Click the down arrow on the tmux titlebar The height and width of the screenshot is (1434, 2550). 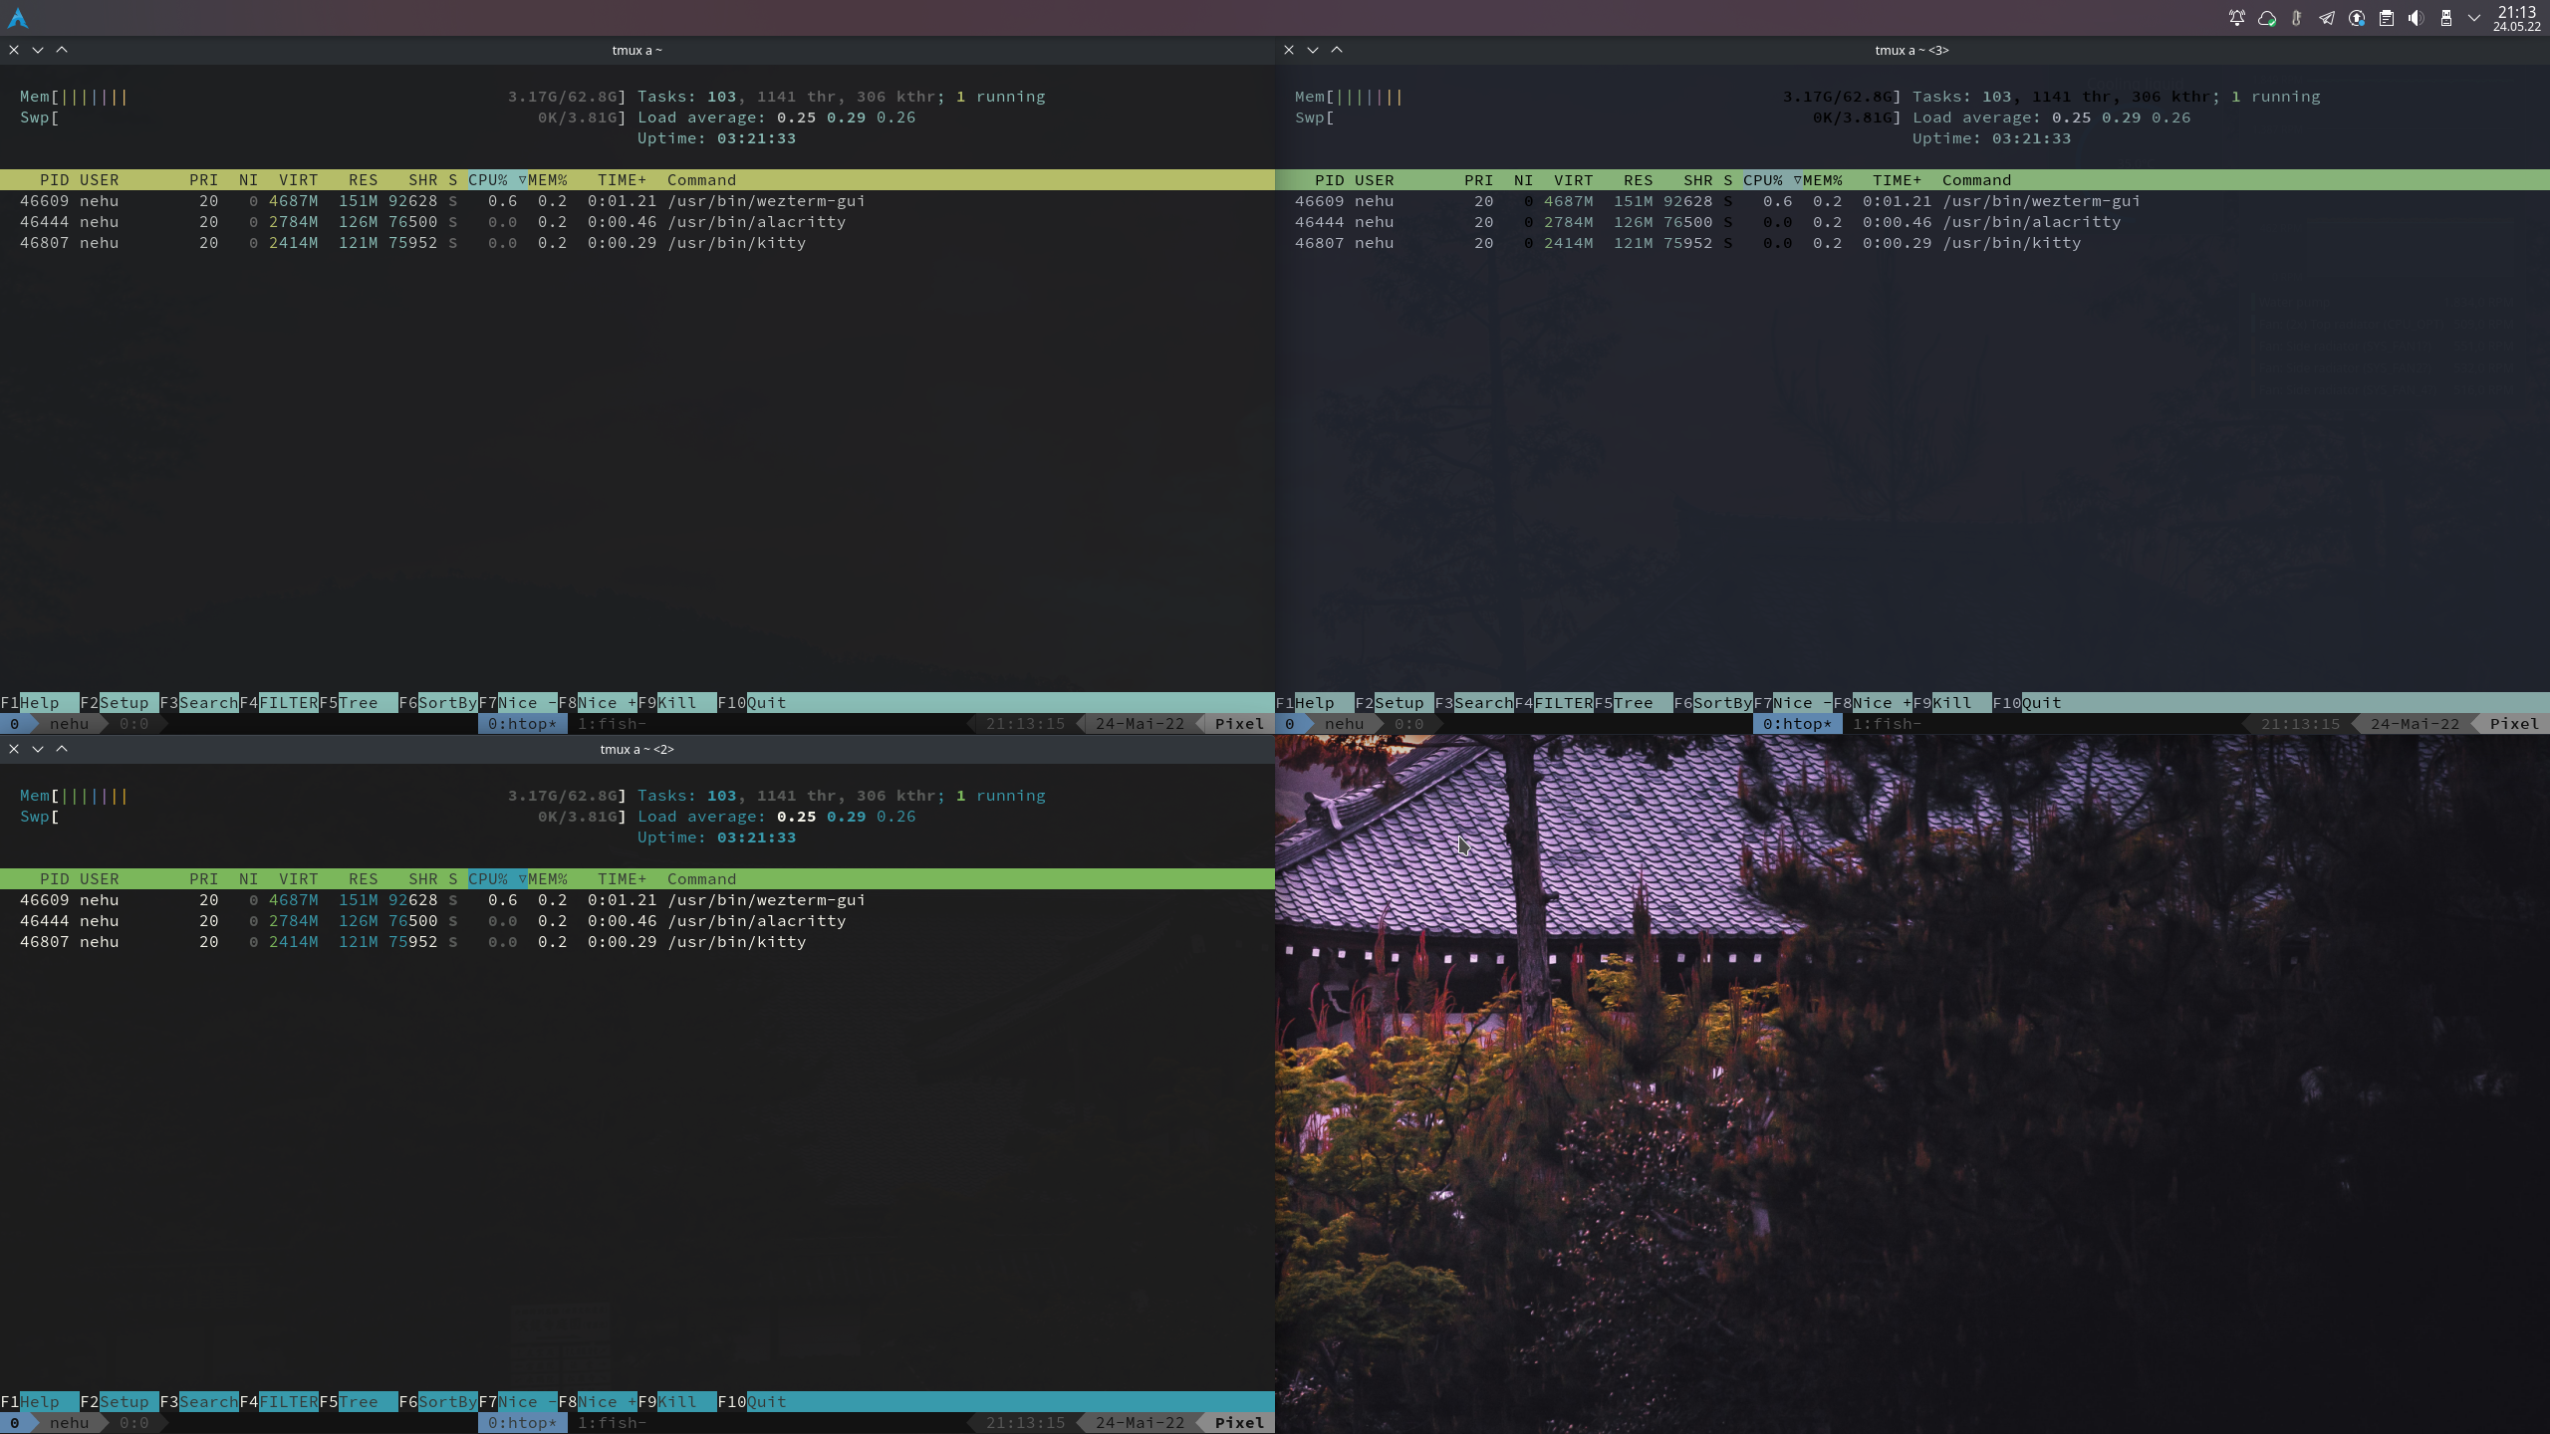[x=38, y=50]
